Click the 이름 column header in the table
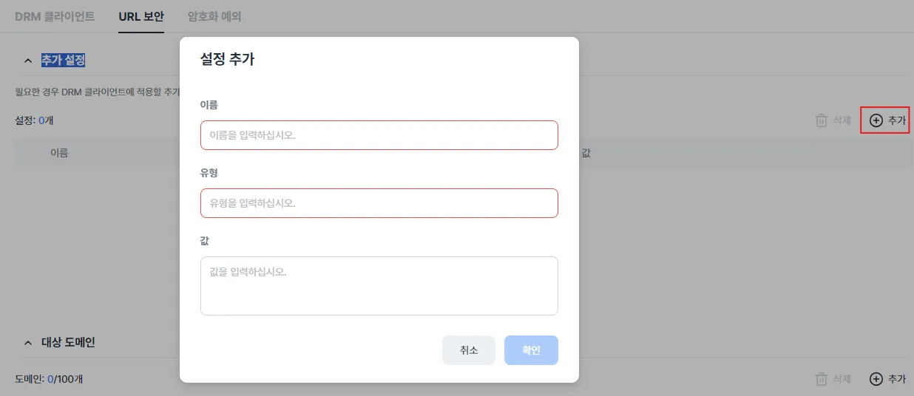 point(59,153)
